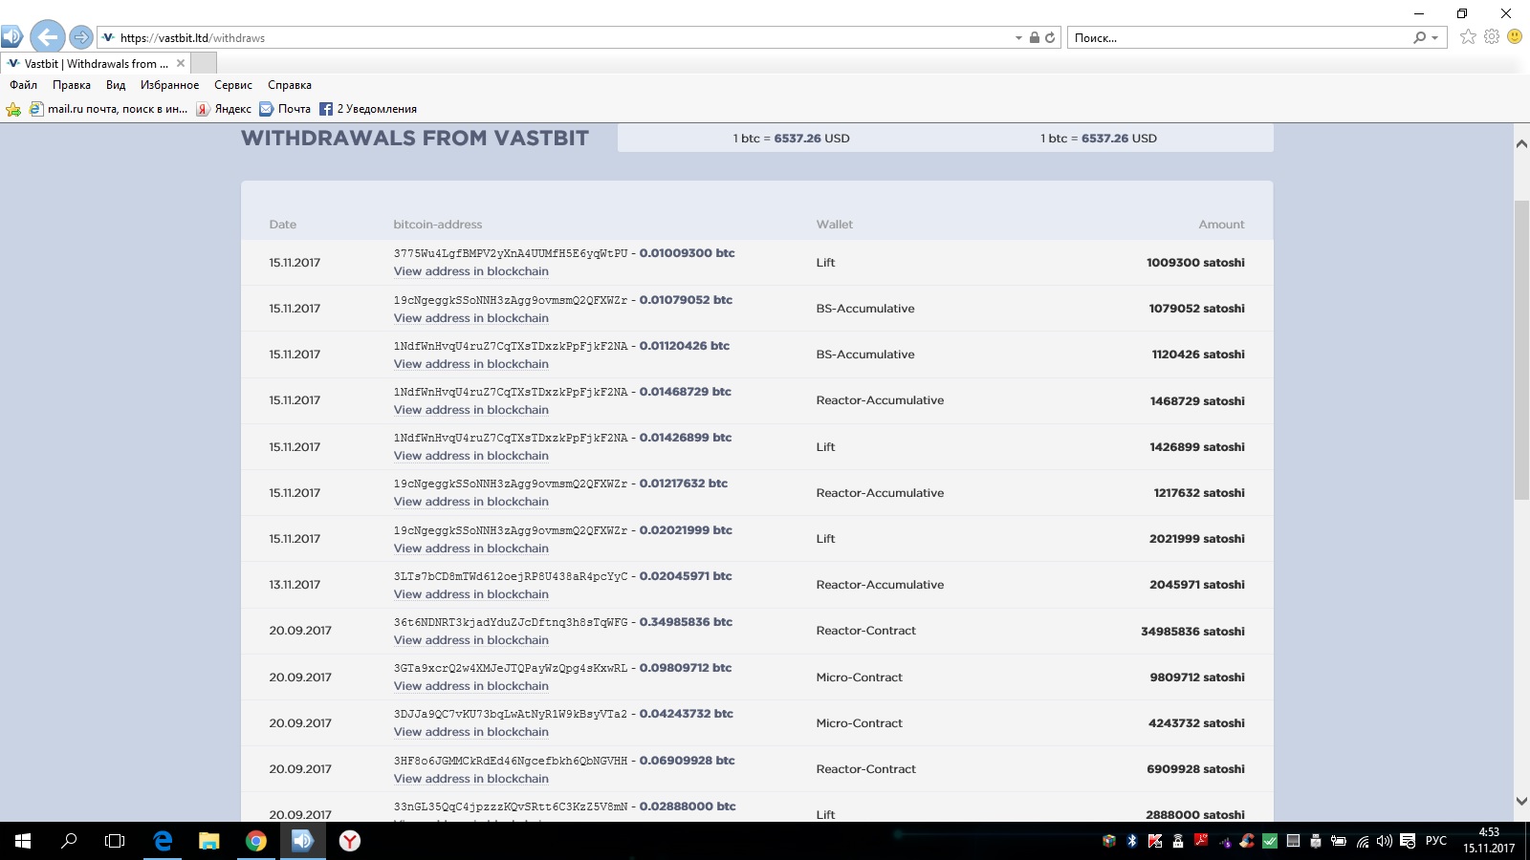1530x860 pixels.
Task: Click the Date column header
Action: (x=283, y=225)
